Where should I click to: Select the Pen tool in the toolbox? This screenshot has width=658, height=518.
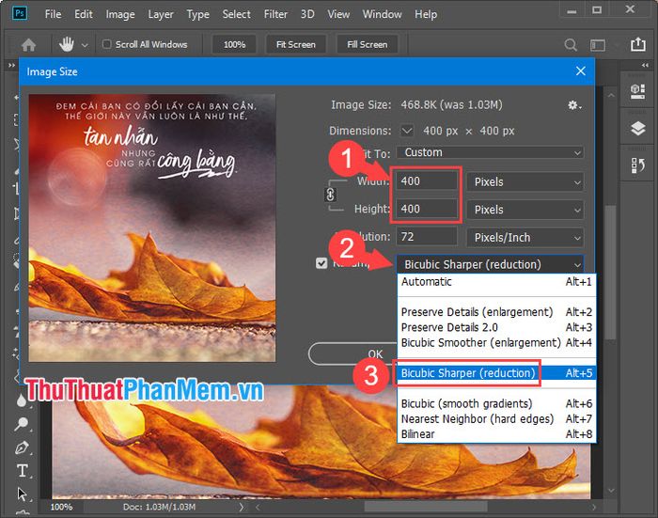pyautogui.click(x=22, y=447)
